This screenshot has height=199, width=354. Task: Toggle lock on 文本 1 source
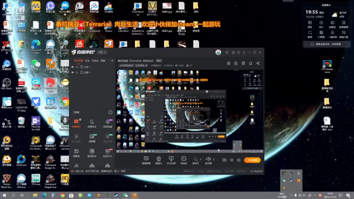pyautogui.click(x=77, y=67)
